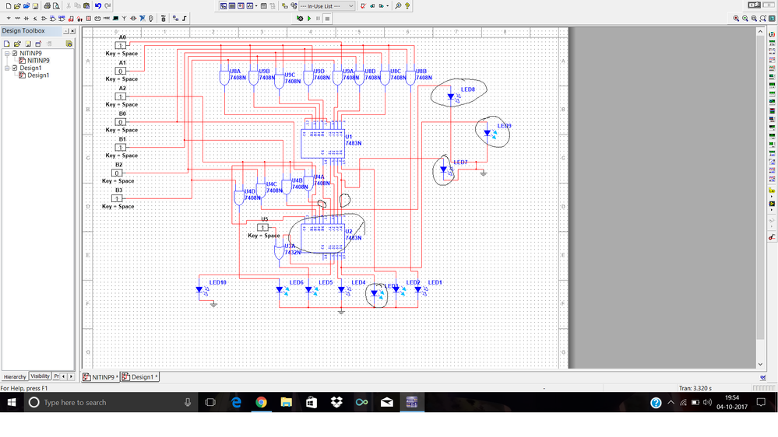Run the simulation with green play button
Screen dimensions: 778x437
309,19
